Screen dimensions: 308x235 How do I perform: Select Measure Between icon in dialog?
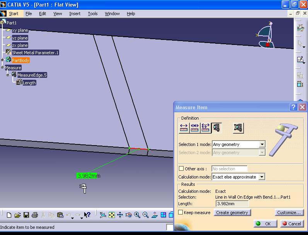pyautogui.click(x=184, y=128)
